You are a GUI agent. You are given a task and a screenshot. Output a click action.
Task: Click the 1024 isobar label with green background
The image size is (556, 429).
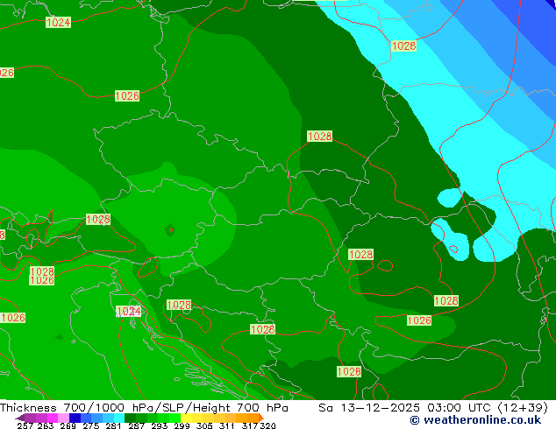tap(59, 22)
